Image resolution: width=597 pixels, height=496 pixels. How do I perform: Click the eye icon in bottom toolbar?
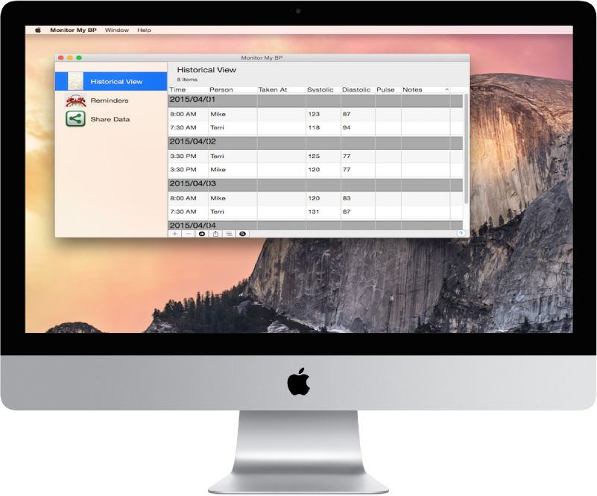coord(242,234)
